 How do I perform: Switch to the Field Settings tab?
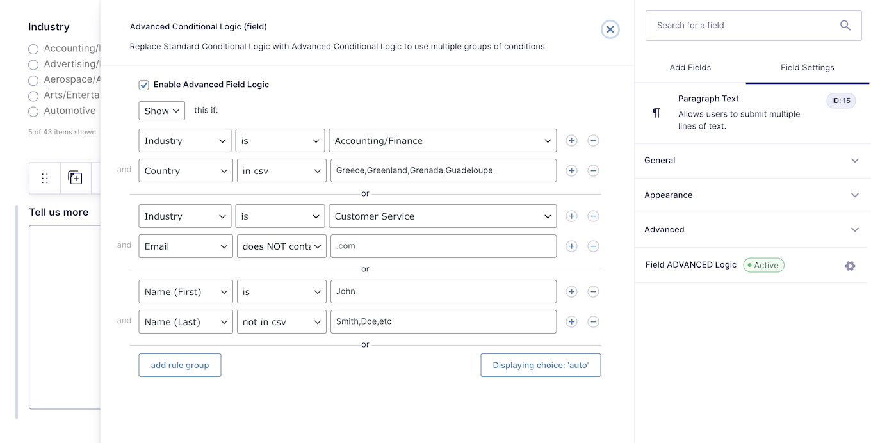(808, 67)
